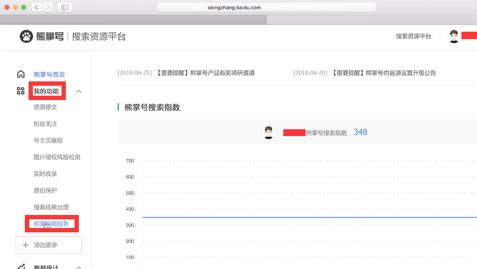
Task: Open 实时收录 menu item
Action: tap(45, 174)
